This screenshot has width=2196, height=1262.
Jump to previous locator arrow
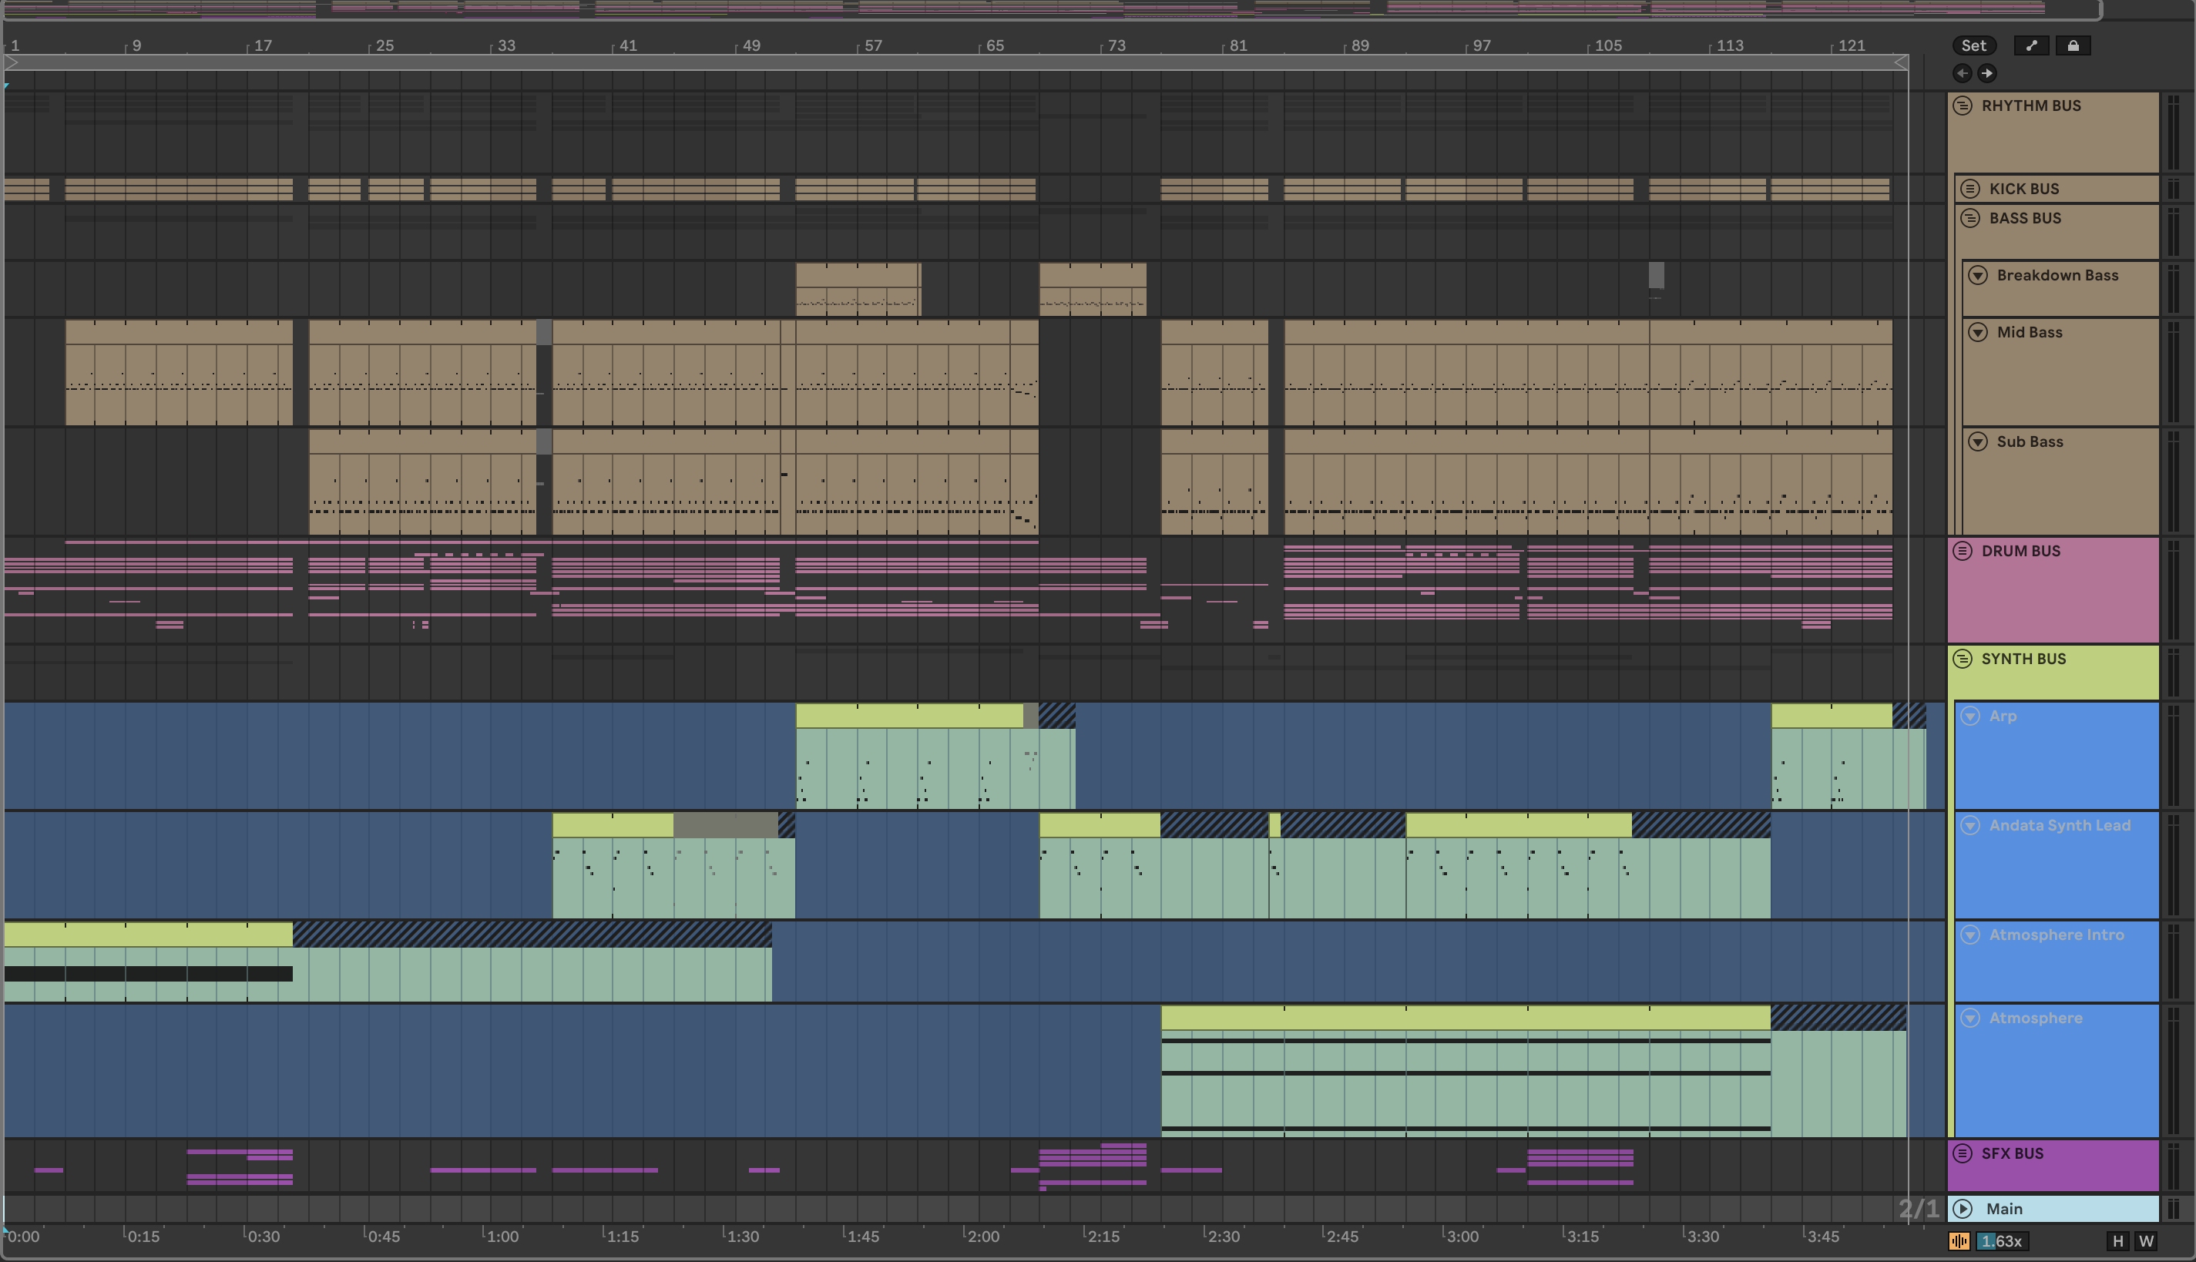(1962, 74)
